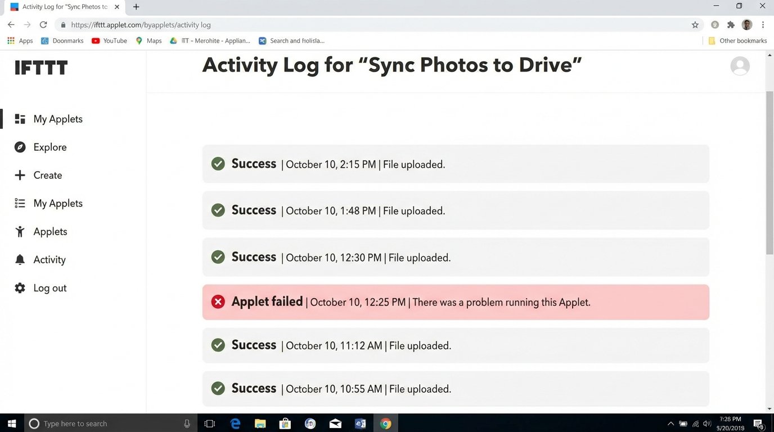This screenshot has width=774, height=432.
Task: Click the browser address bar URL
Action: pyautogui.click(x=141, y=25)
